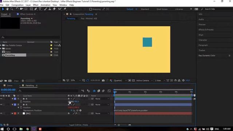
Task: Click the expression pick whip icon
Action: pos(78,111)
